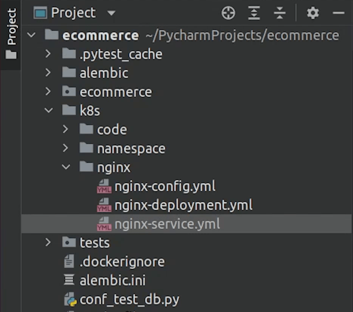Select nginx-deployment.yml file
The image size is (353, 312).
pos(183,205)
